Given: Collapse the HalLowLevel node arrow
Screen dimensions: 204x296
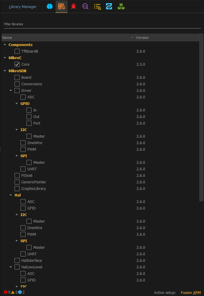Looking at the screenshot, I should 11,267.
